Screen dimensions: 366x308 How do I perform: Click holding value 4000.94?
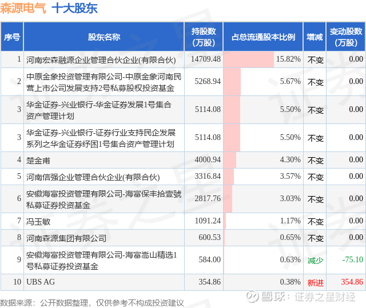208,159
